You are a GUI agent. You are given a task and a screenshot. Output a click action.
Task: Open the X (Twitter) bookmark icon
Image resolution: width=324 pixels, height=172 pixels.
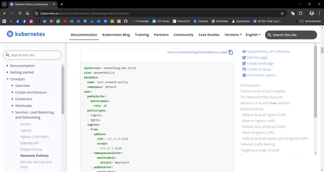pos(38,21)
